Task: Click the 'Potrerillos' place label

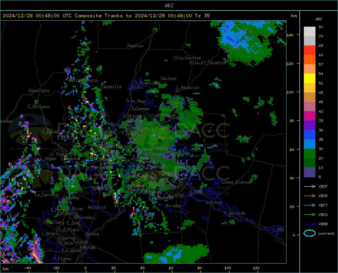Action: [69, 154]
